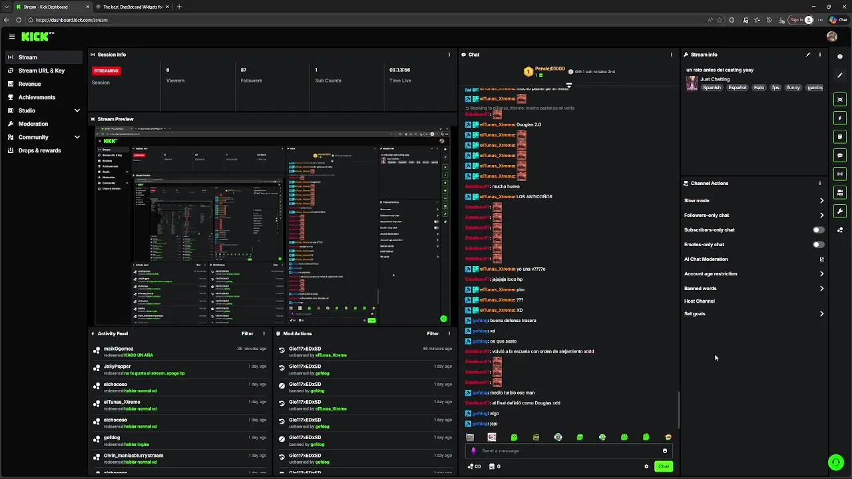This screenshot has width=852, height=479.
Task: Open Copilot Chat in browser toolbar
Action: [838, 20]
